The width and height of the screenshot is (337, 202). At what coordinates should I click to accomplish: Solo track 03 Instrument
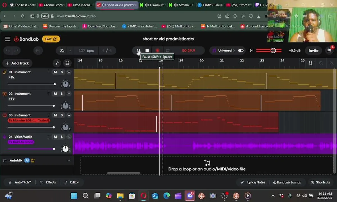(x=62, y=115)
